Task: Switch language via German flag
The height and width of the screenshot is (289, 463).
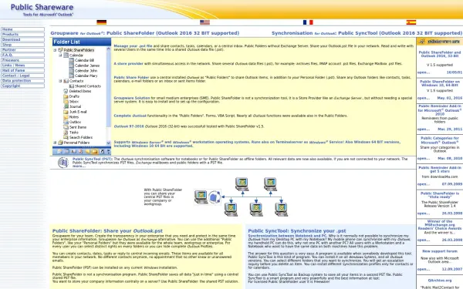Action: pos(102,22)
